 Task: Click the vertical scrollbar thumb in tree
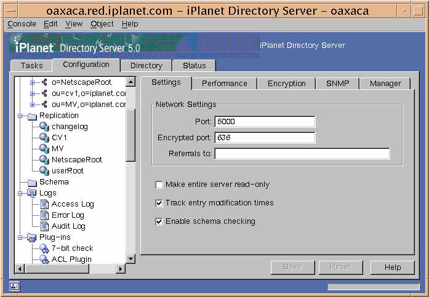coord(130,135)
